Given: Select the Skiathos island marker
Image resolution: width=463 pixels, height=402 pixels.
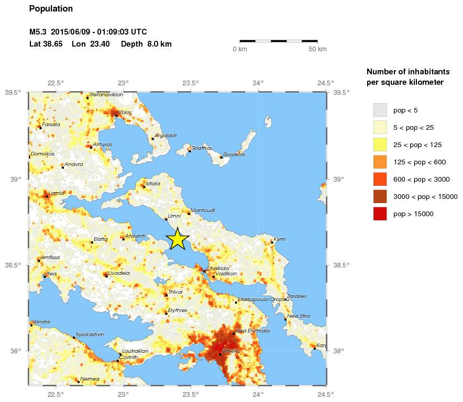Looking at the screenshot, I should pos(190,151).
